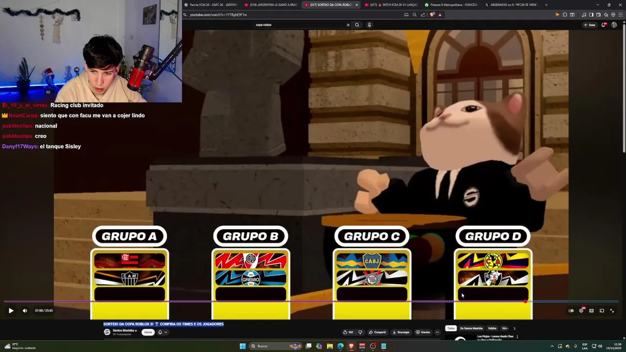
Task: Open Brave VPN shield icon
Action: [613, 15]
